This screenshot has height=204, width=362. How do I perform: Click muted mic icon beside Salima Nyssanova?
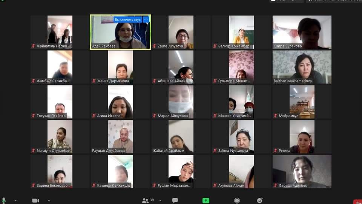click(x=215, y=151)
